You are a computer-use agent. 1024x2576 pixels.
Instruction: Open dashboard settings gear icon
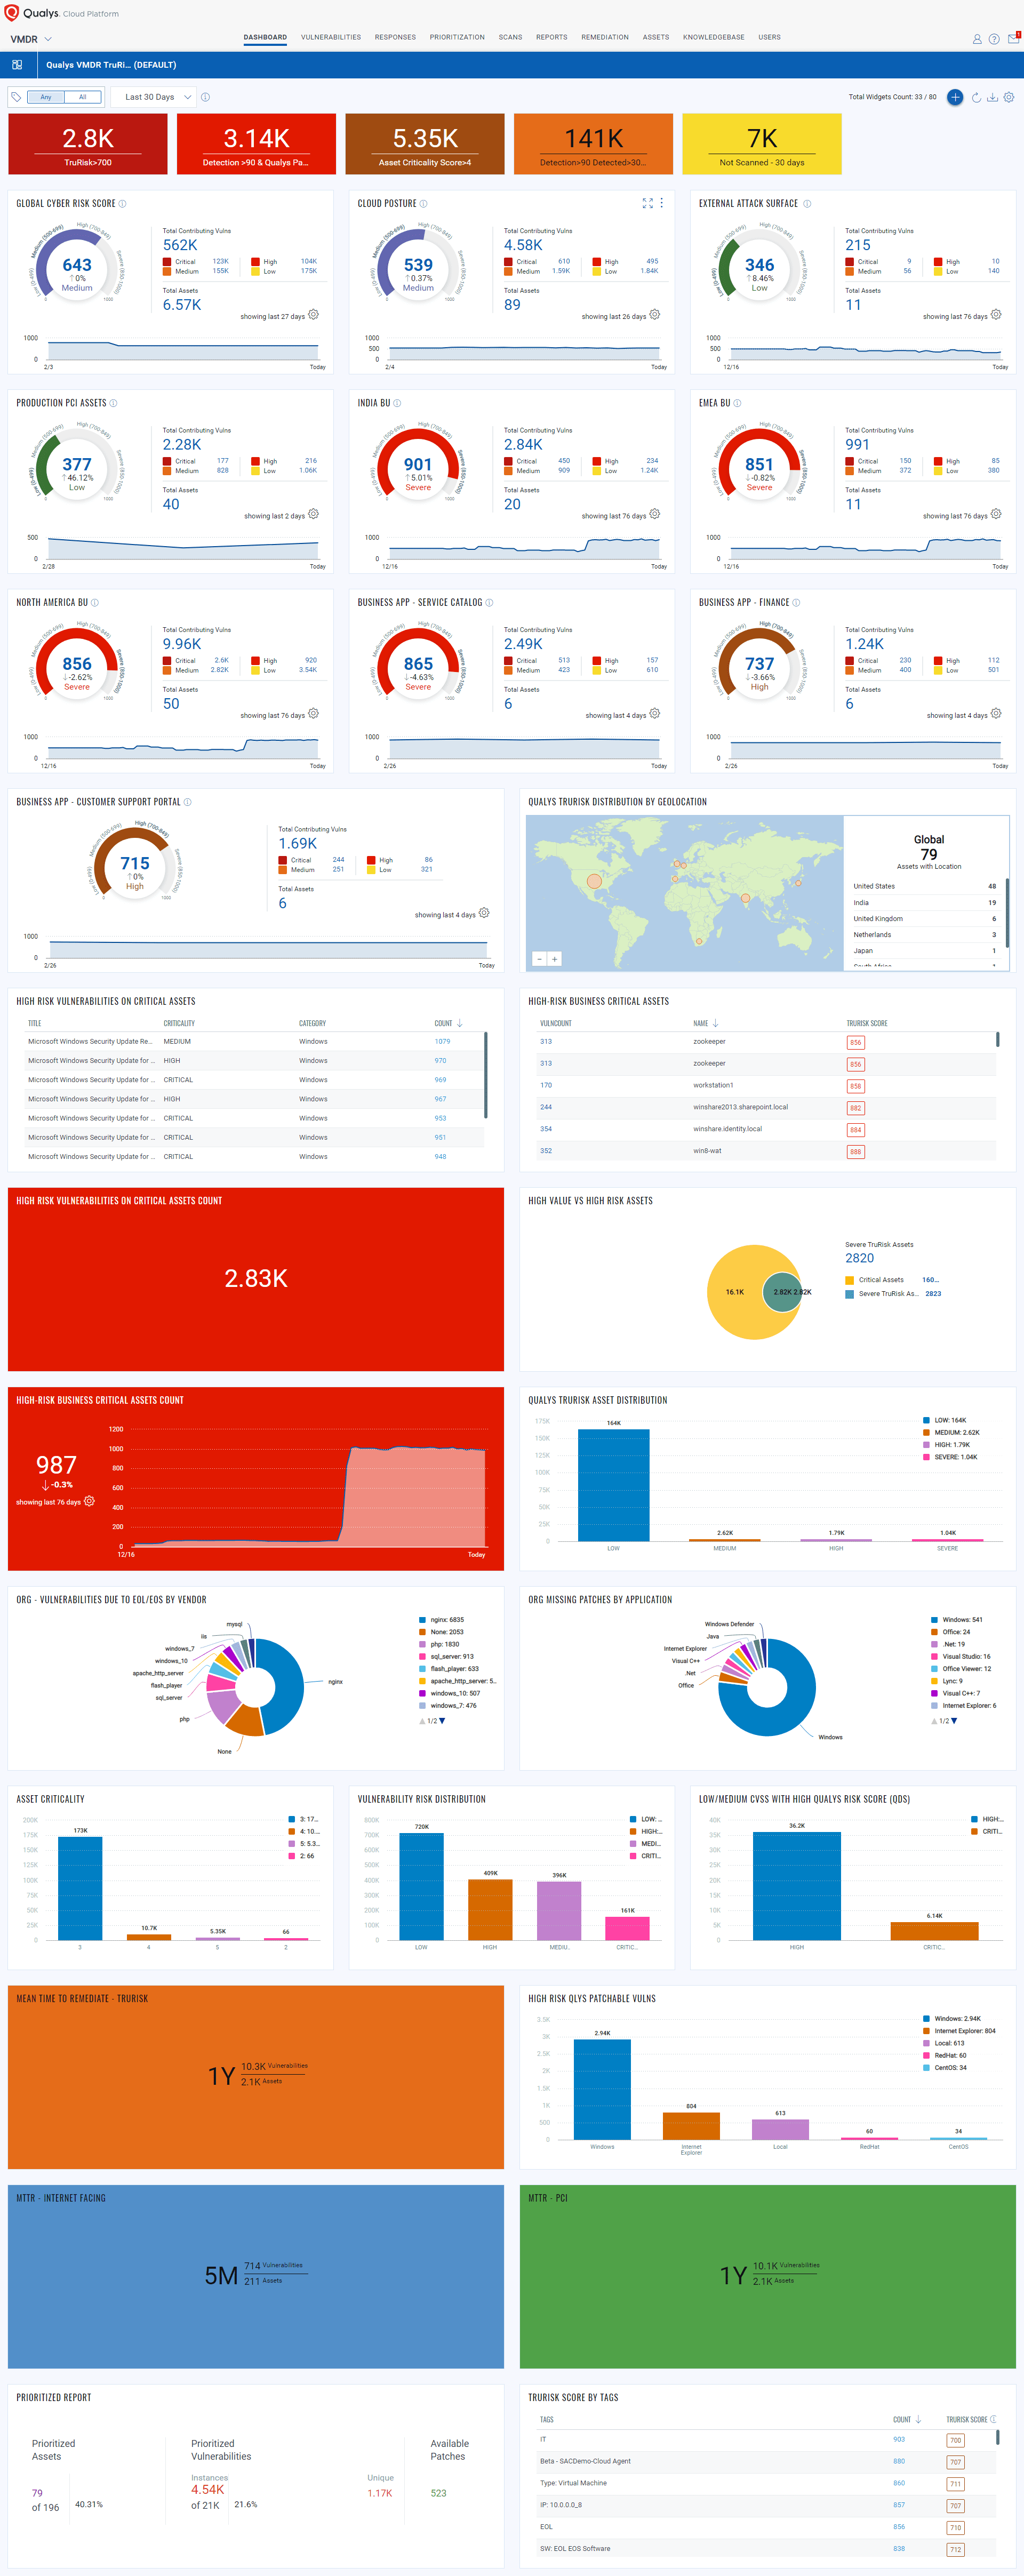click(x=1009, y=97)
